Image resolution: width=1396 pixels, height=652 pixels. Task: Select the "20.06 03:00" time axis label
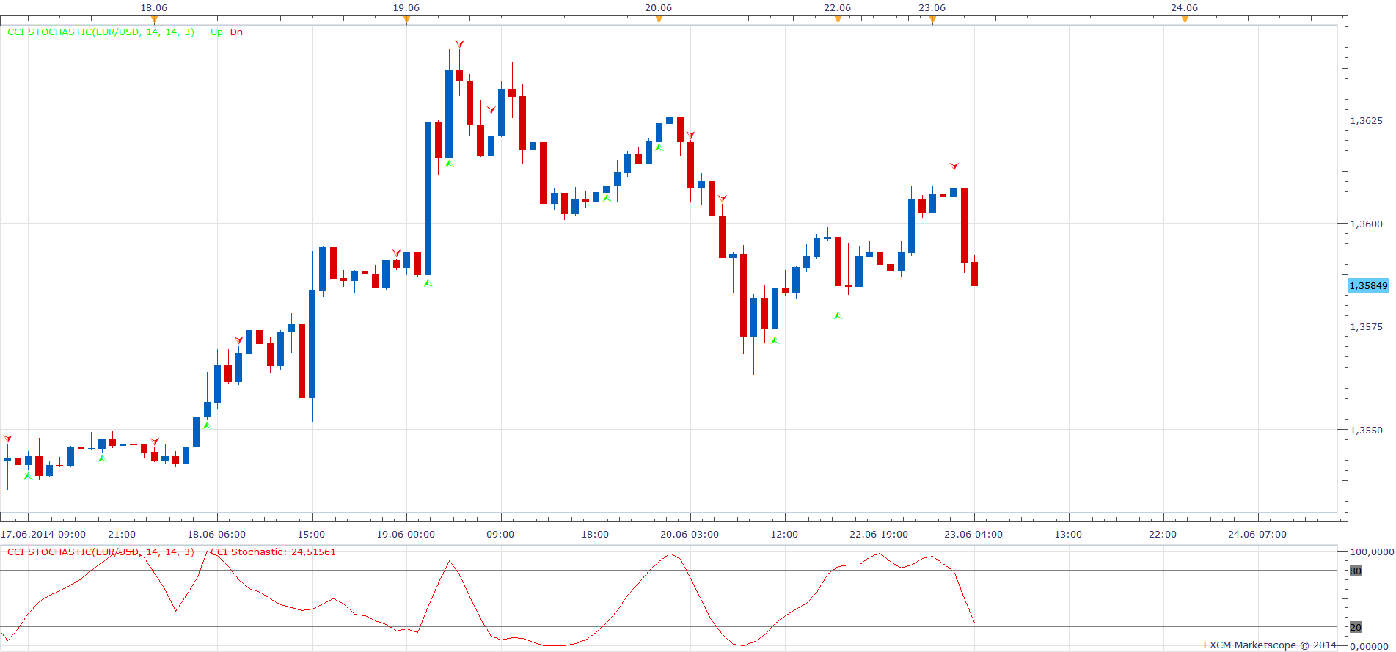(x=690, y=534)
